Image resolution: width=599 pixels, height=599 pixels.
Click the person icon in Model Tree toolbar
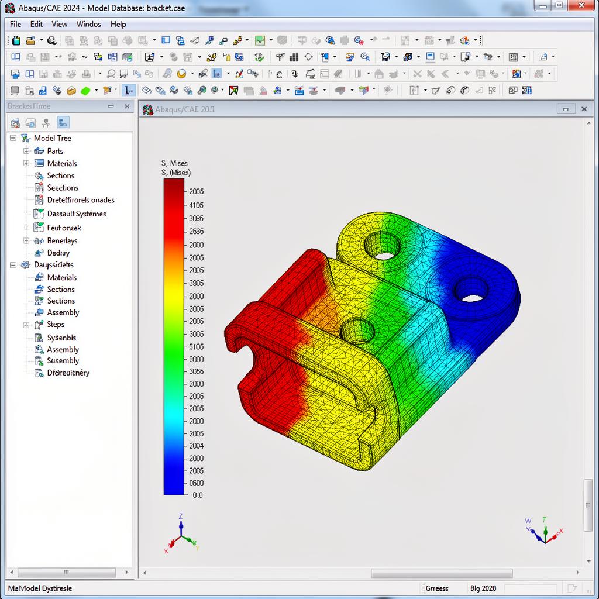(46, 123)
